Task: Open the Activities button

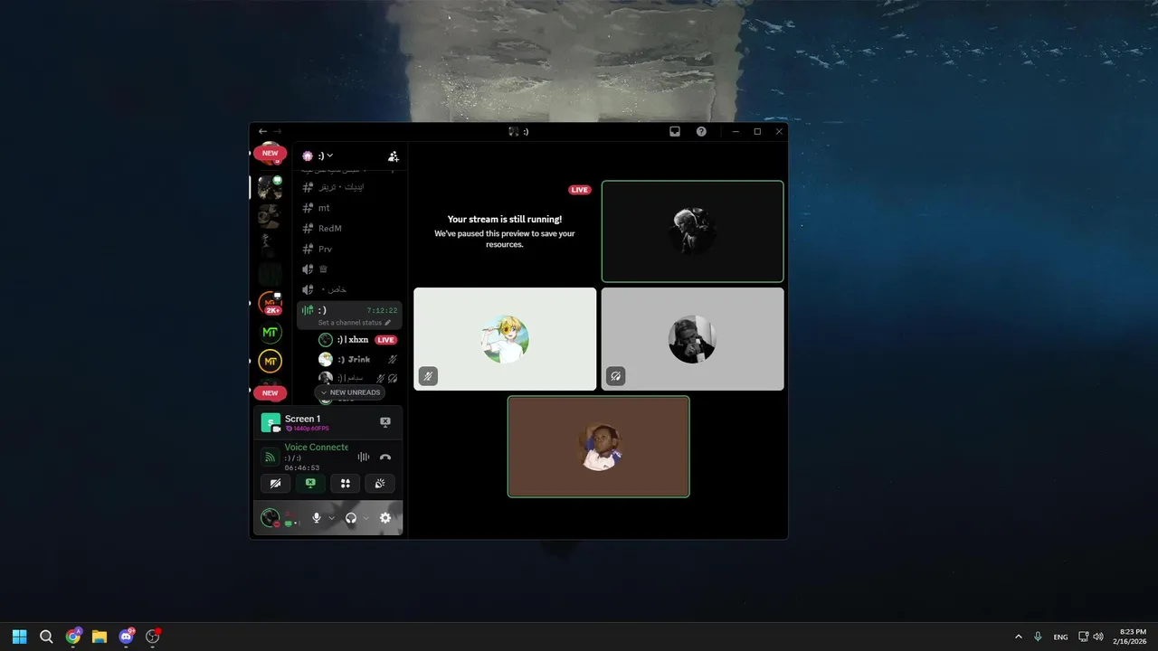Action: [345, 484]
